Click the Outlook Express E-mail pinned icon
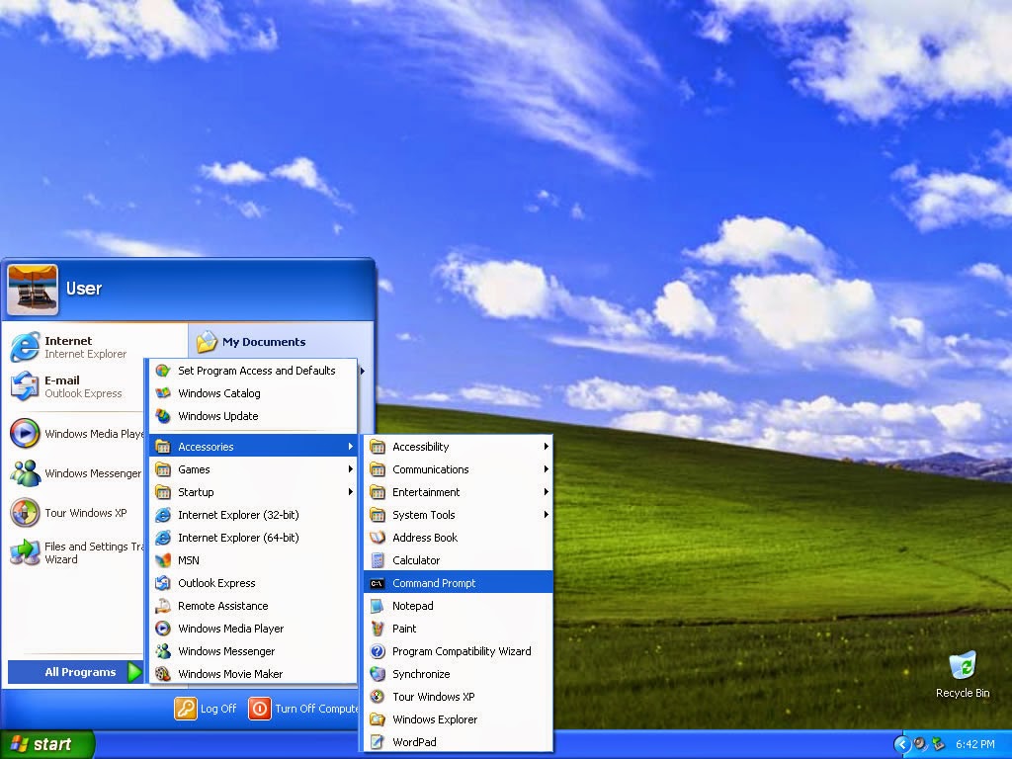The image size is (1012, 759). coord(25,386)
